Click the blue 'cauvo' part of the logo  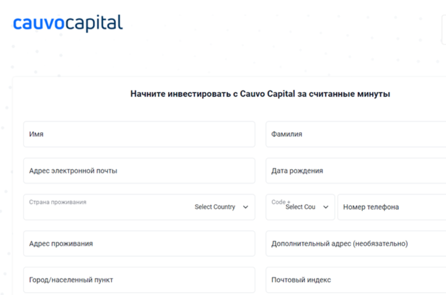[39, 23]
